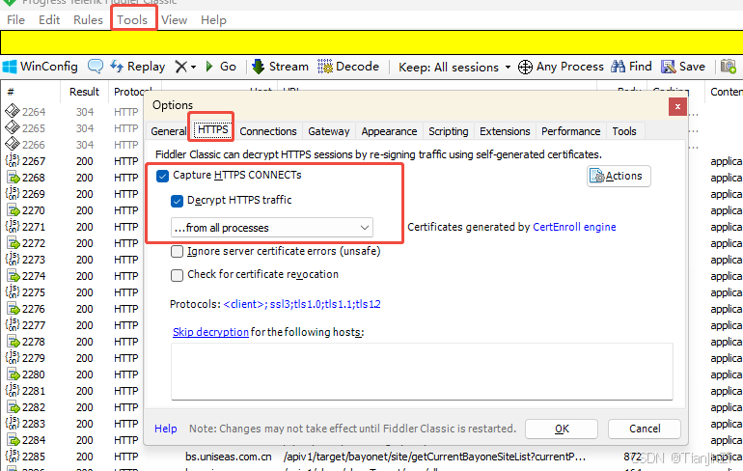Open WinConfig from the toolbar
The height and width of the screenshot is (471, 743).
coord(40,67)
